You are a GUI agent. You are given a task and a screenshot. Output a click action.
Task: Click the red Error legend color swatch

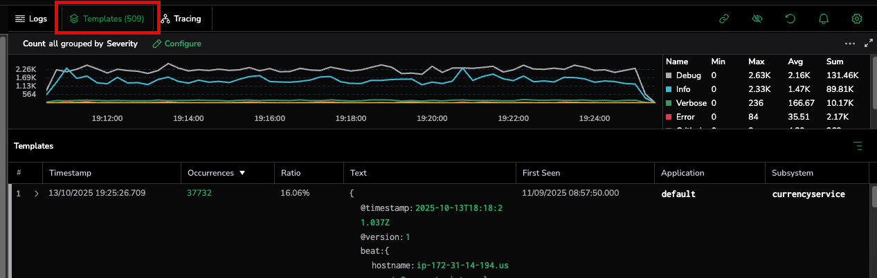pyautogui.click(x=669, y=117)
